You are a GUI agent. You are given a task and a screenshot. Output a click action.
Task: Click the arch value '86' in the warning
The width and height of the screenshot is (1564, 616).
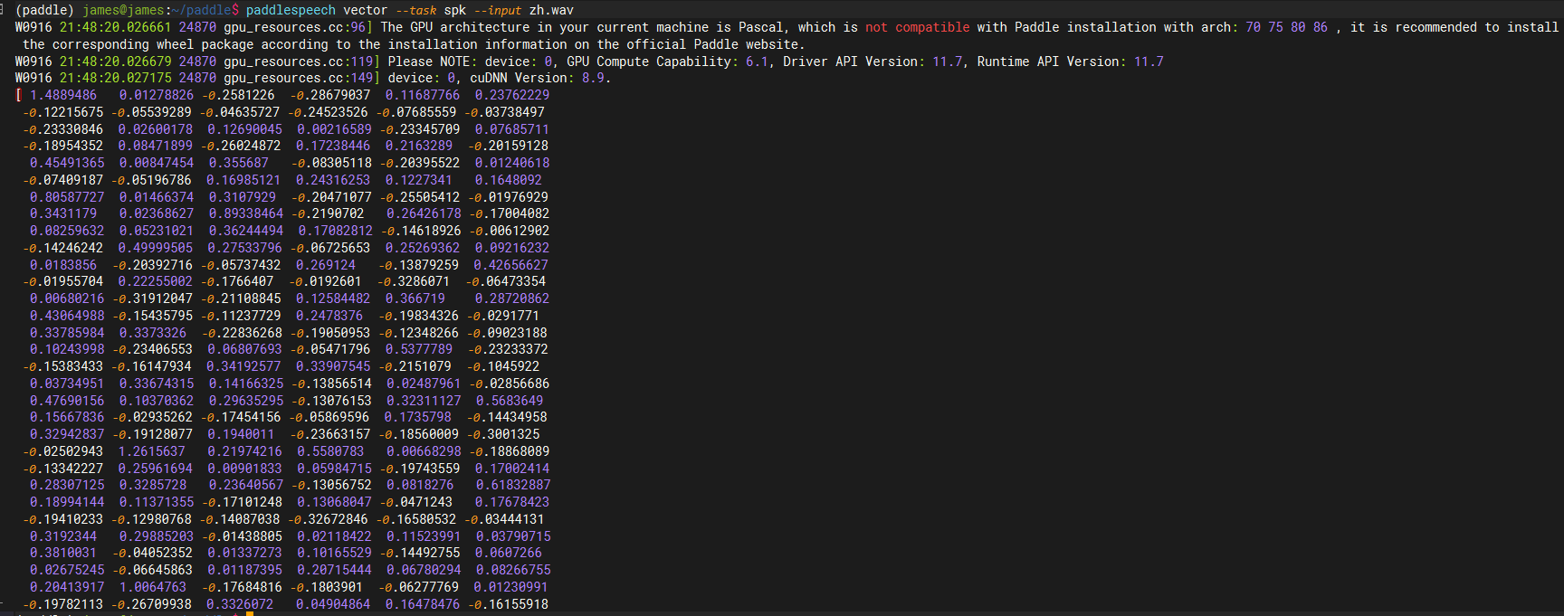point(1321,27)
